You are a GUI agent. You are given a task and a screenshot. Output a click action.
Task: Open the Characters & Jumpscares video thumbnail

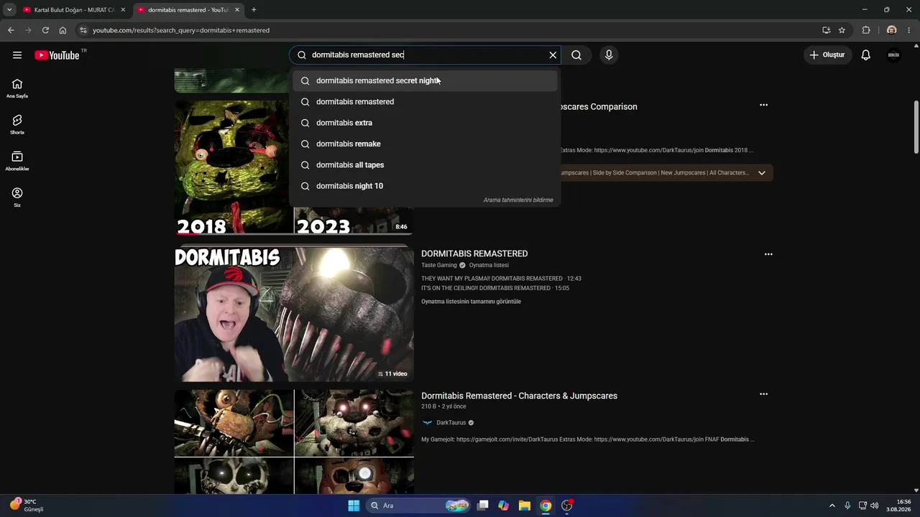[x=294, y=442]
